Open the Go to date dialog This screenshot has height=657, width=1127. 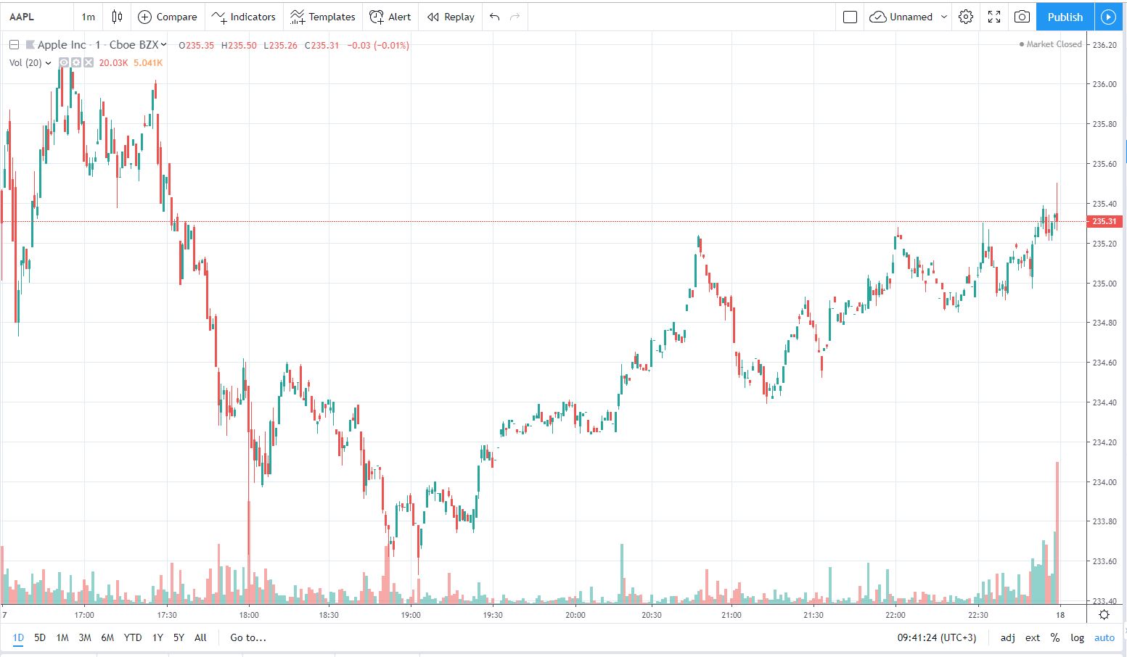tap(248, 637)
